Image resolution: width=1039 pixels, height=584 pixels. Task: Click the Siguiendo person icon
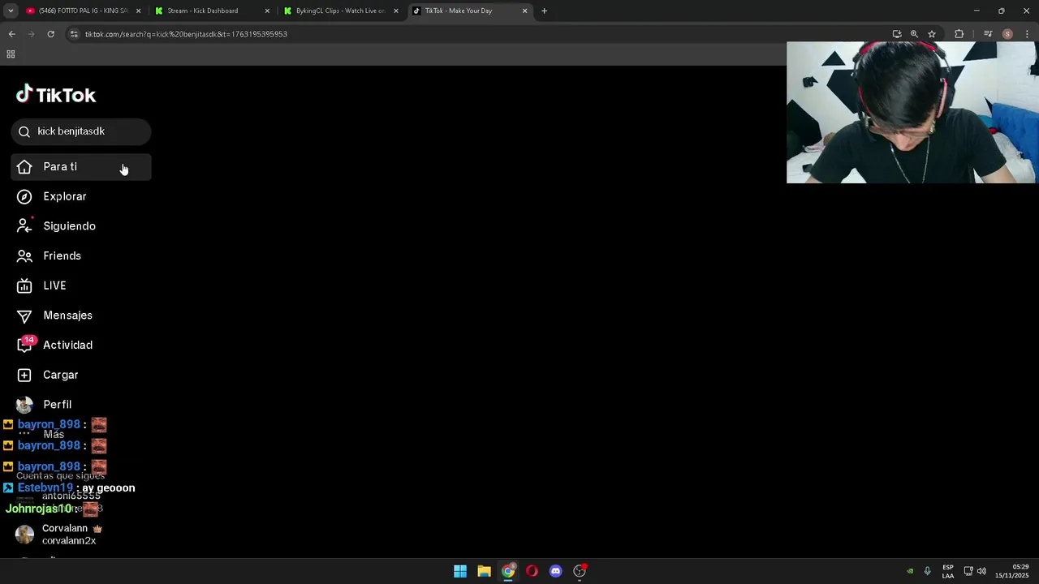[x=24, y=226]
